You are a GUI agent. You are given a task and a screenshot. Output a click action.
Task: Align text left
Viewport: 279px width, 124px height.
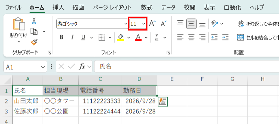180,37
